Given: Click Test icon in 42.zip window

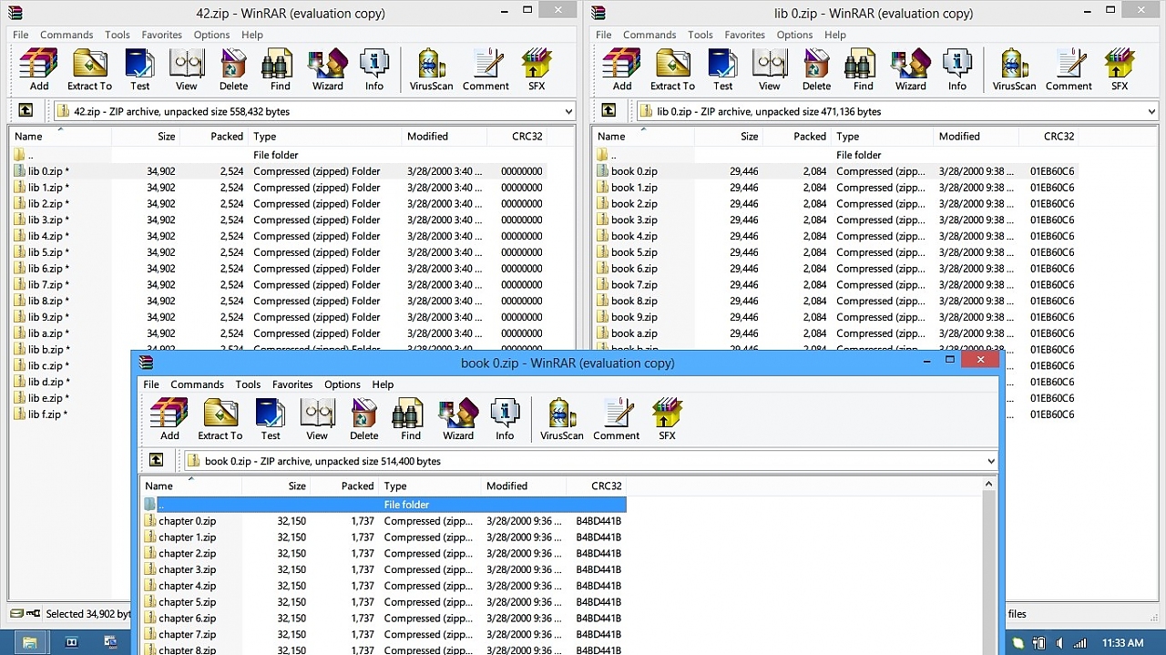Looking at the screenshot, I should pyautogui.click(x=139, y=69).
